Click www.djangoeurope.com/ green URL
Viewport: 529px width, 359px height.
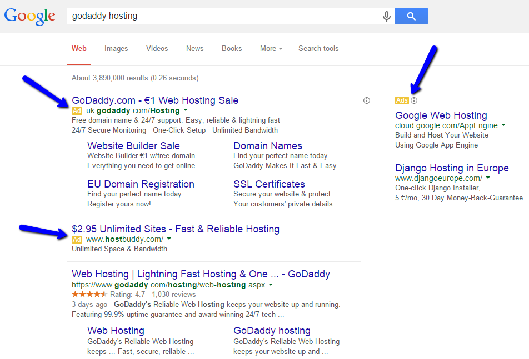point(438,178)
